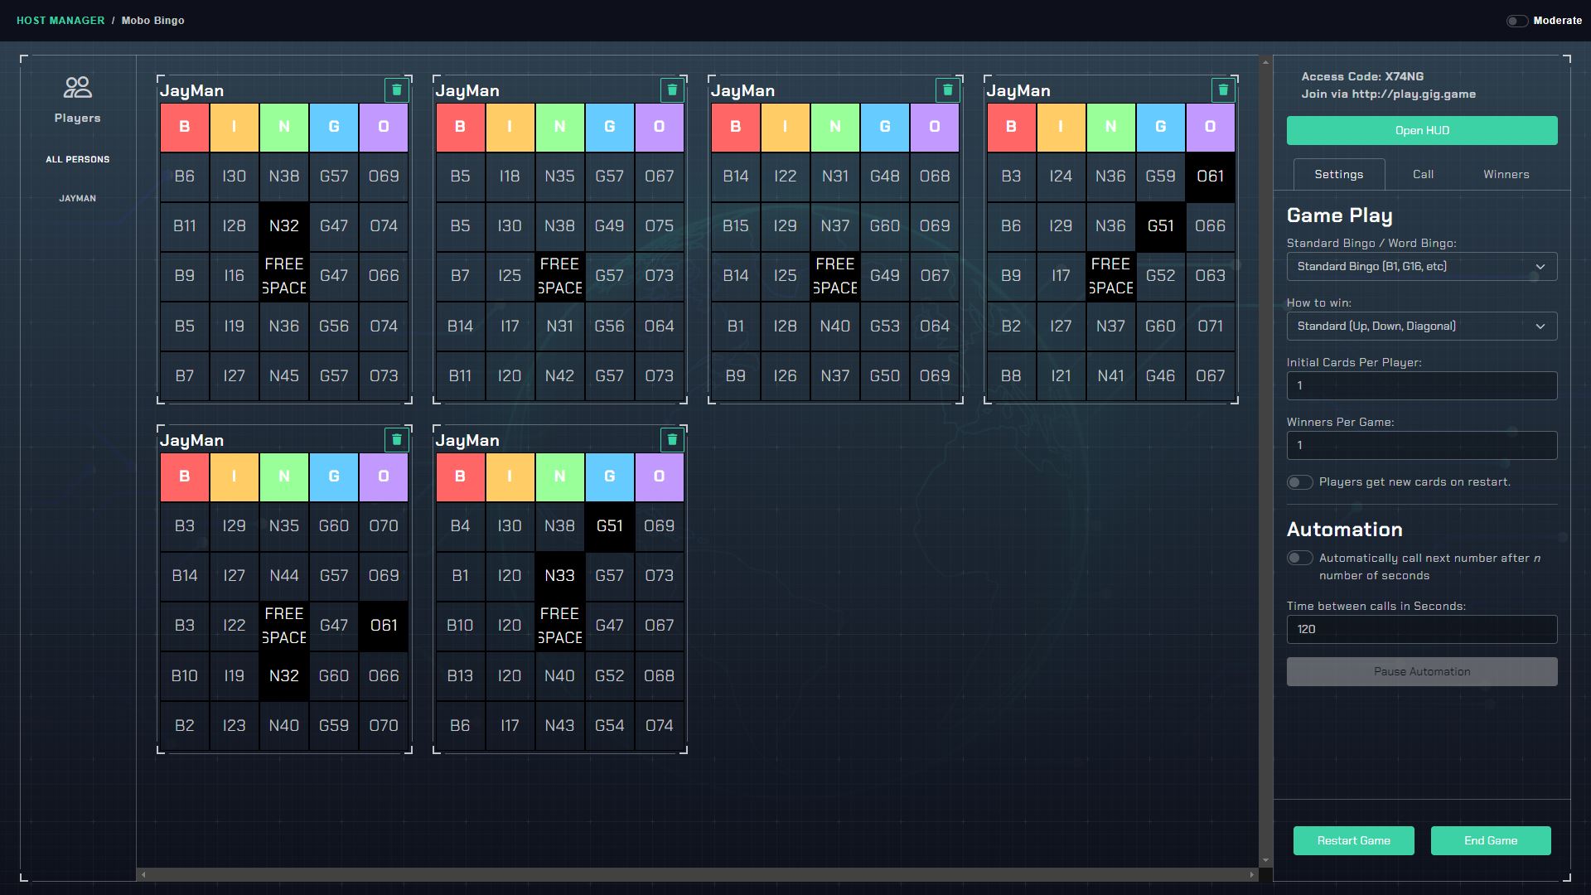Switch to the Call tab
The width and height of the screenshot is (1591, 895).
coord(1423,174)
